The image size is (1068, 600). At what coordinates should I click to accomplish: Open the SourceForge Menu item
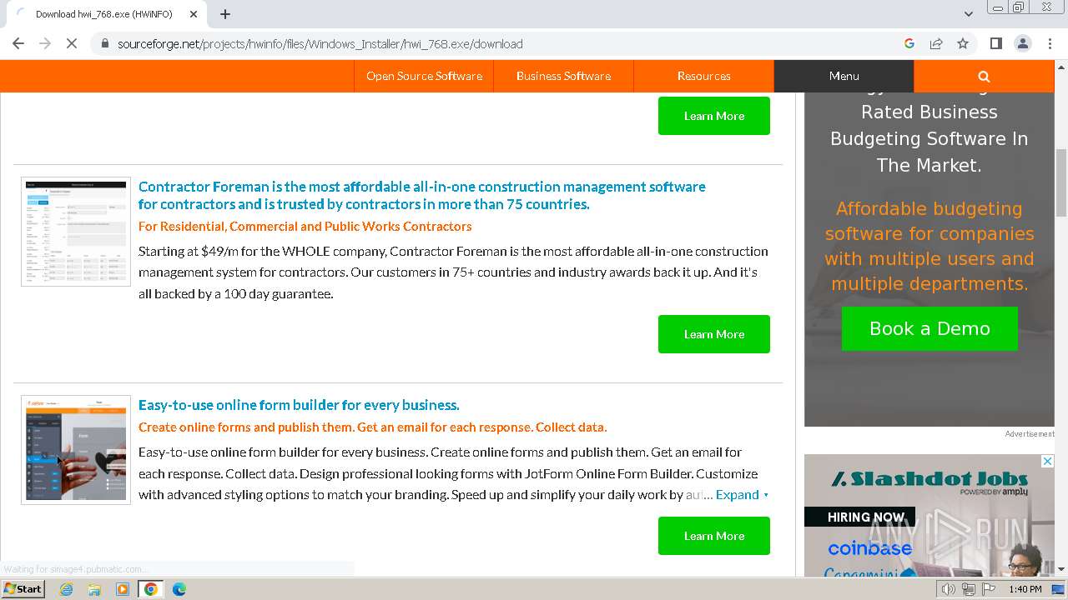(844, 76)
